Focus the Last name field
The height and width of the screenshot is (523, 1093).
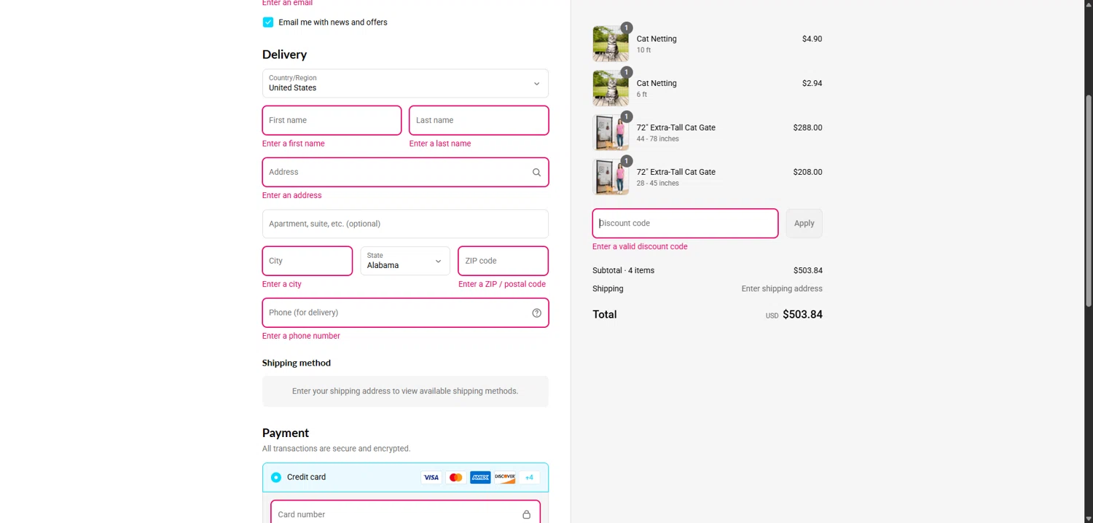[479, 120]
